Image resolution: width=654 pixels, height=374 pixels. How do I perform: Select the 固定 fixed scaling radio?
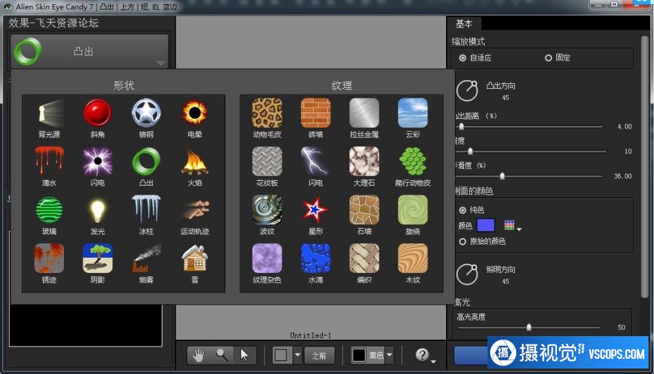549,58
